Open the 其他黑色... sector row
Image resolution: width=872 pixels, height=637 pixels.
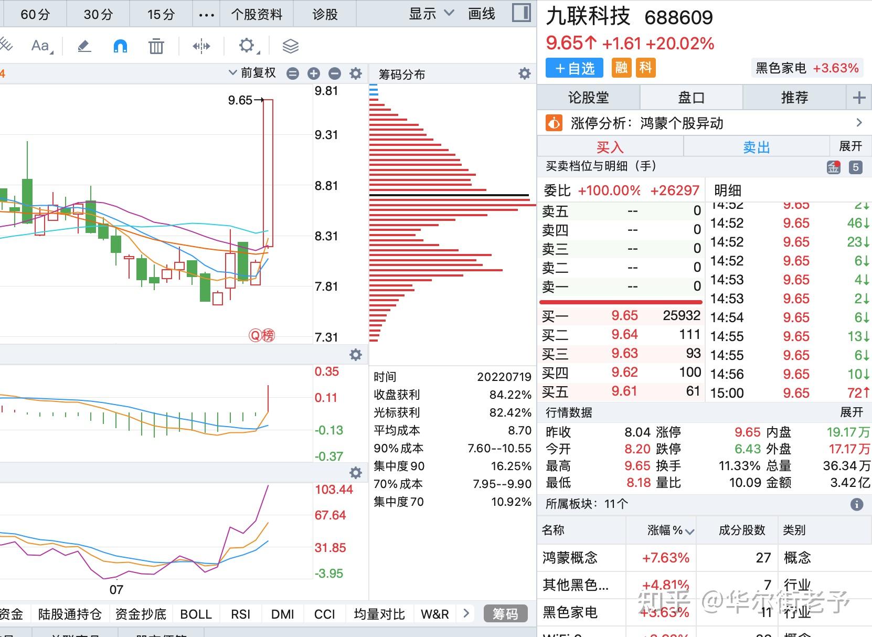[x=705, y=585]
